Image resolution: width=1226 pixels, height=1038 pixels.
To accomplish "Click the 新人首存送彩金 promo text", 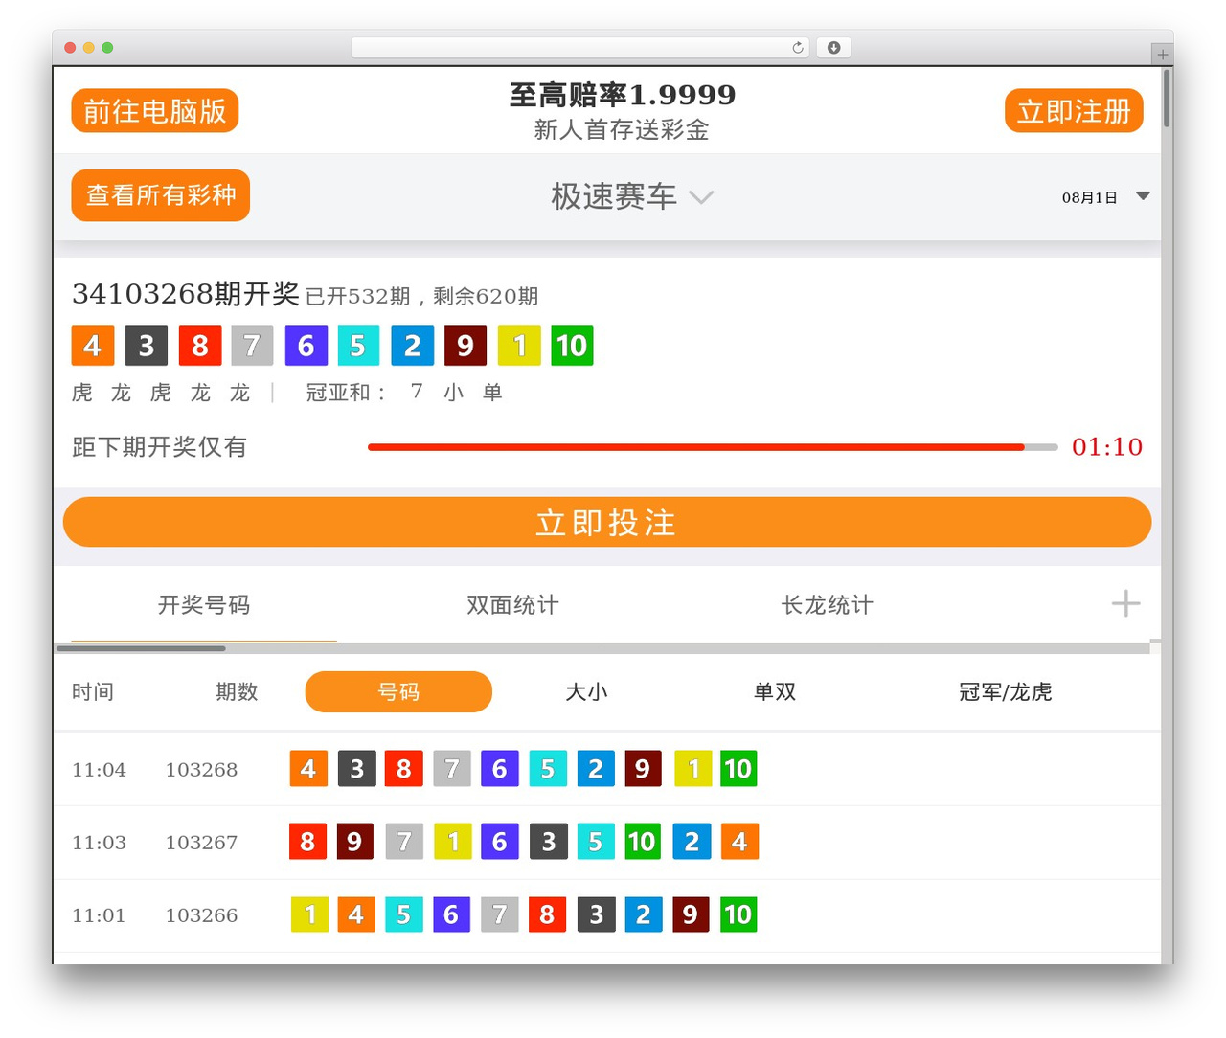I will 622,129.
